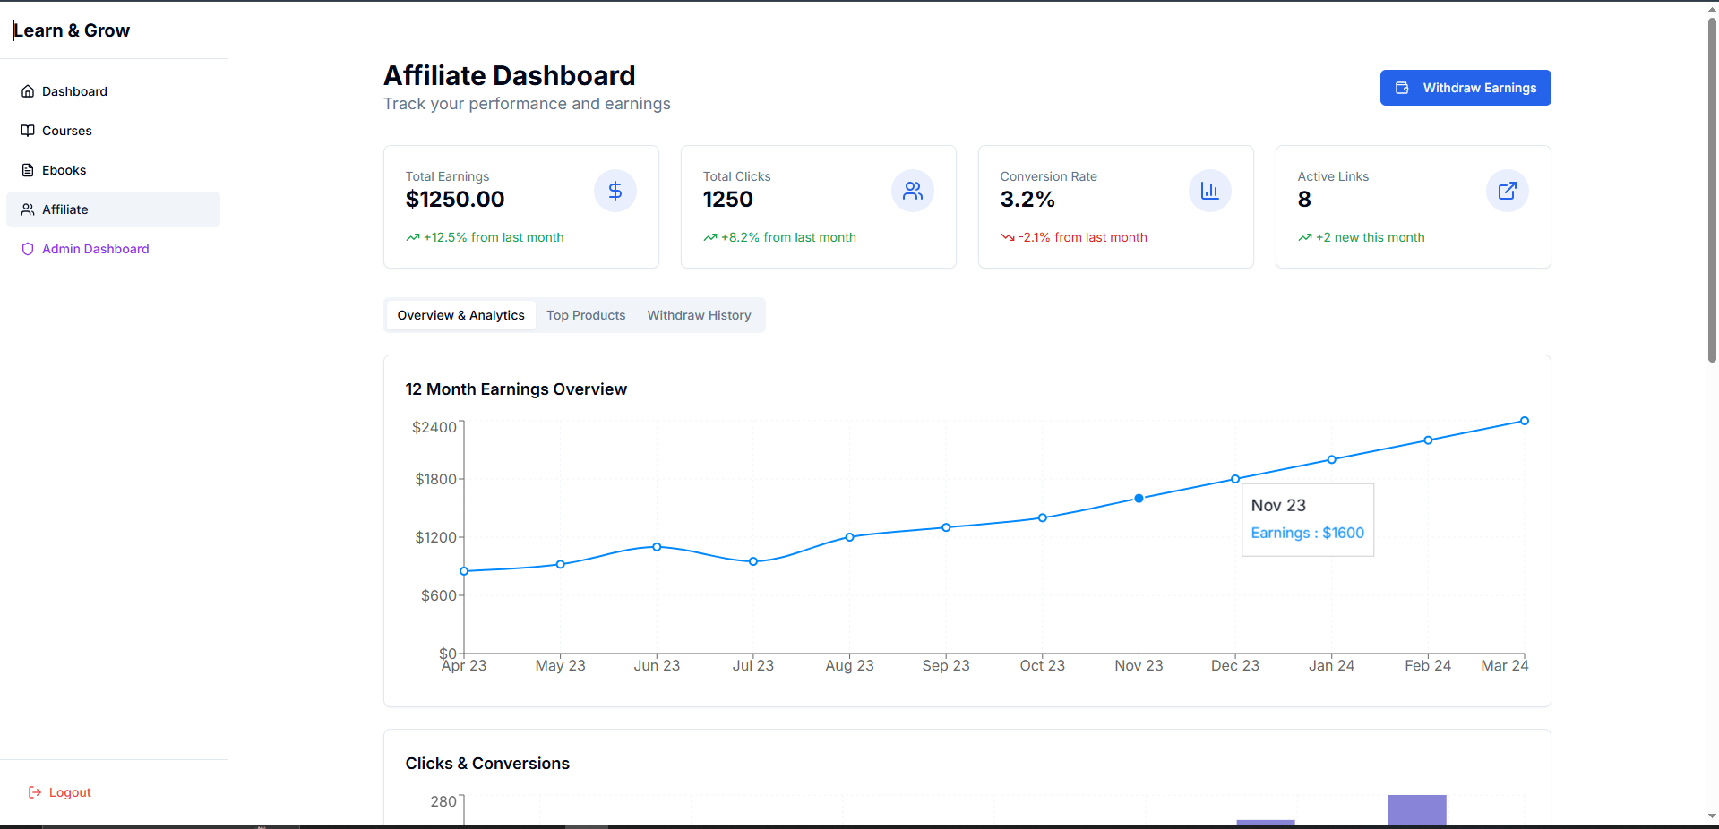Click the users icon in Total Clicks card
The image size is (1719, 829).
coord(912,191)
